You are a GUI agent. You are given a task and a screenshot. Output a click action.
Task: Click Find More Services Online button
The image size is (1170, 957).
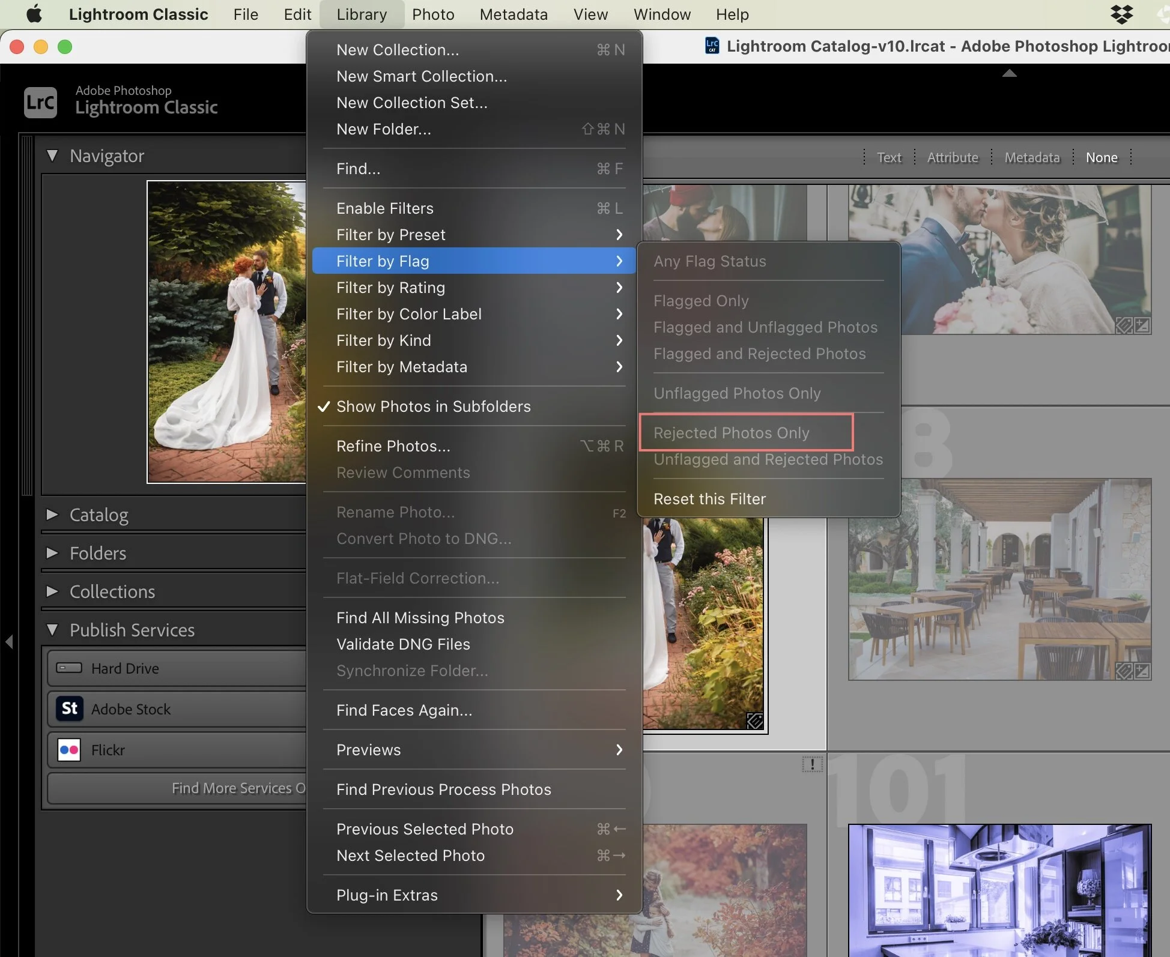(238, 788)
